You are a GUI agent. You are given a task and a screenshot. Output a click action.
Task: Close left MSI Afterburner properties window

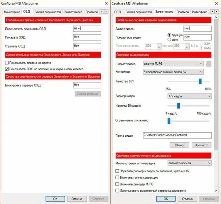[106, 3]
